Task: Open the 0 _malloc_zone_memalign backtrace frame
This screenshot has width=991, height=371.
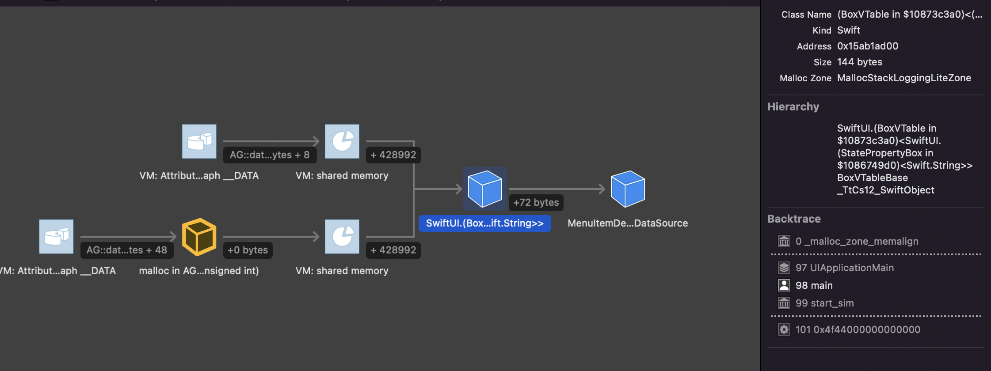Action: pos(857,242)
